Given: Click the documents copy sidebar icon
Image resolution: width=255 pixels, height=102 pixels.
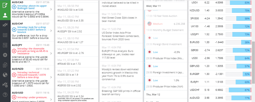Looking at the screenshot, I should [x=5, y=65].
